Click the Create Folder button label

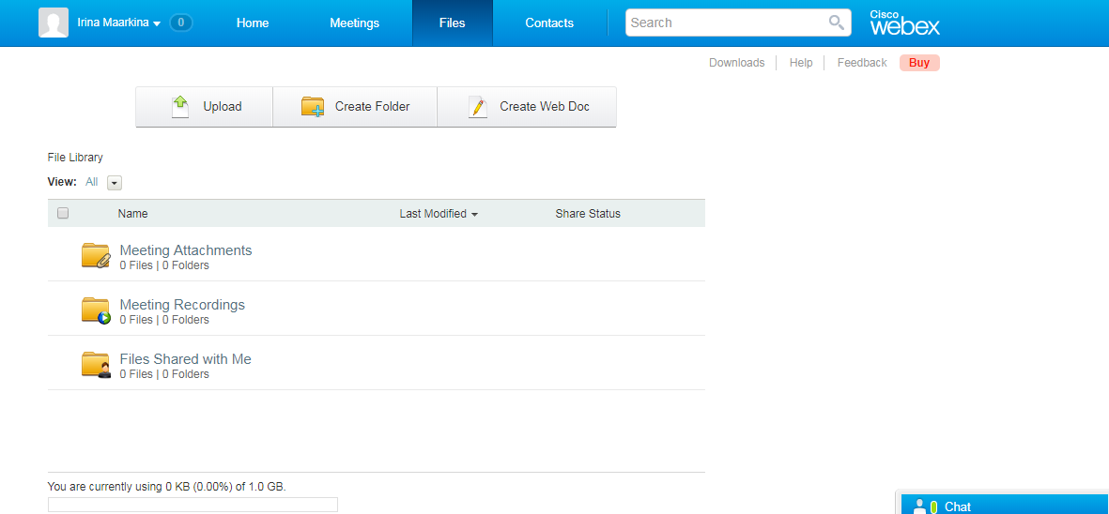click(x=372, y=107)
